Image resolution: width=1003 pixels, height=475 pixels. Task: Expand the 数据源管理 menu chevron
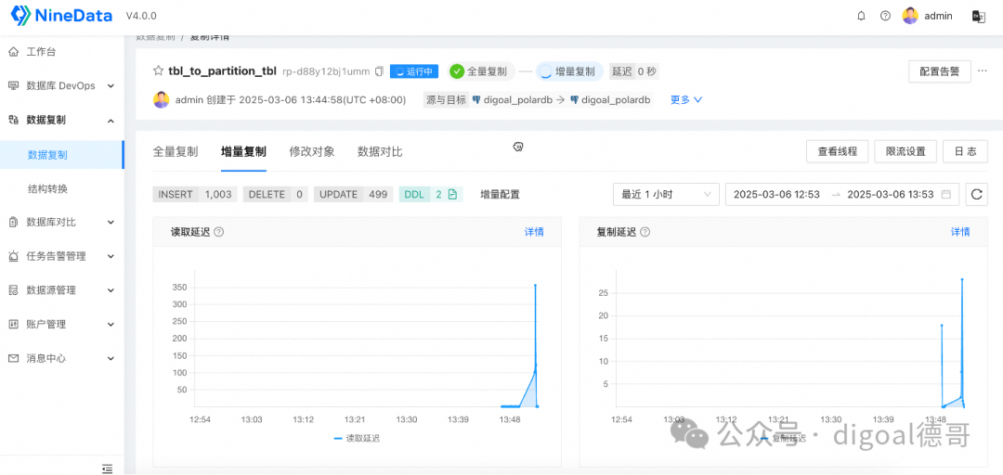[111, 290]
